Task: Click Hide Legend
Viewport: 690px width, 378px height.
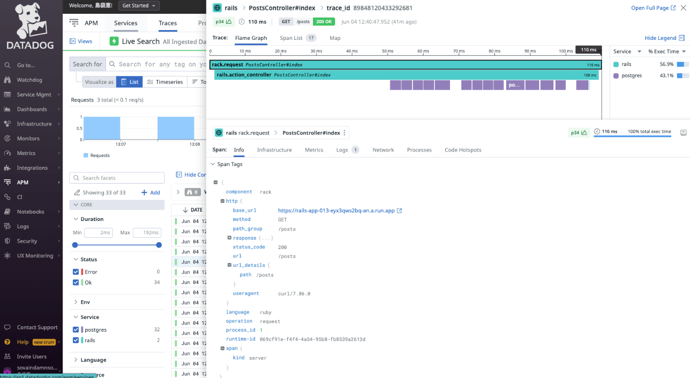Action: (x=665, y=38)
